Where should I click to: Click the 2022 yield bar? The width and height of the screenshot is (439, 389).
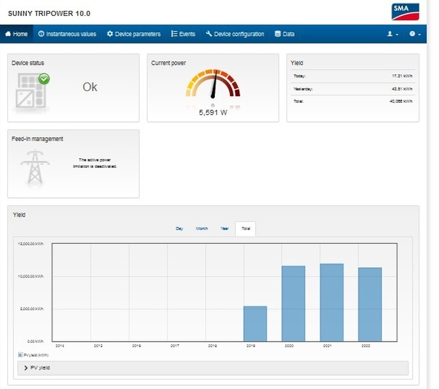tap(370, 304)
